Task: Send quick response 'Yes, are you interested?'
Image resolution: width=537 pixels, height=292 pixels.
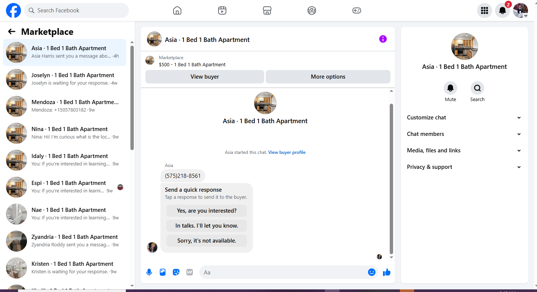Action: point(207,211)
